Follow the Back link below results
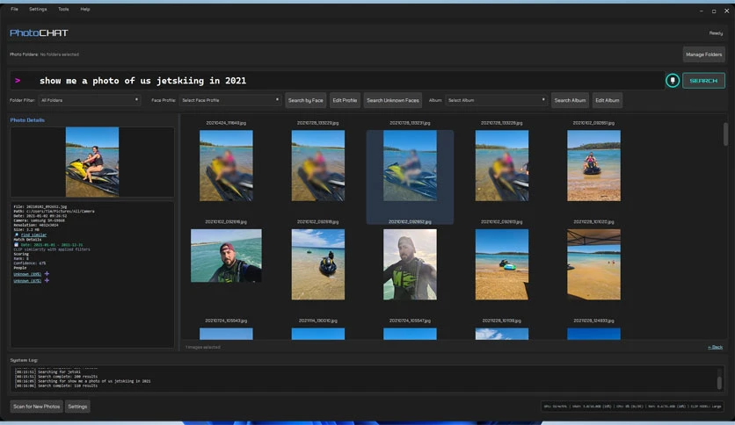735x425 pixels. tap(716, 347)
